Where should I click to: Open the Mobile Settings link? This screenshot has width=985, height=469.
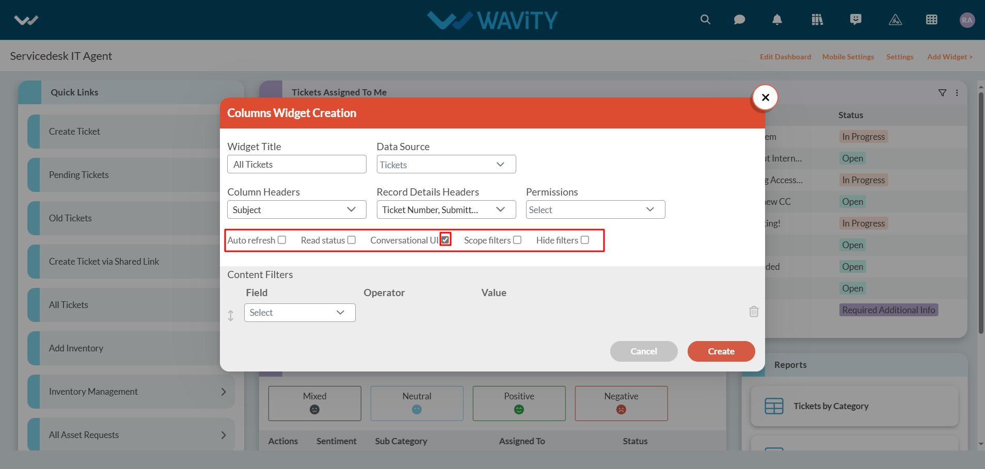(x=848, y=57)
